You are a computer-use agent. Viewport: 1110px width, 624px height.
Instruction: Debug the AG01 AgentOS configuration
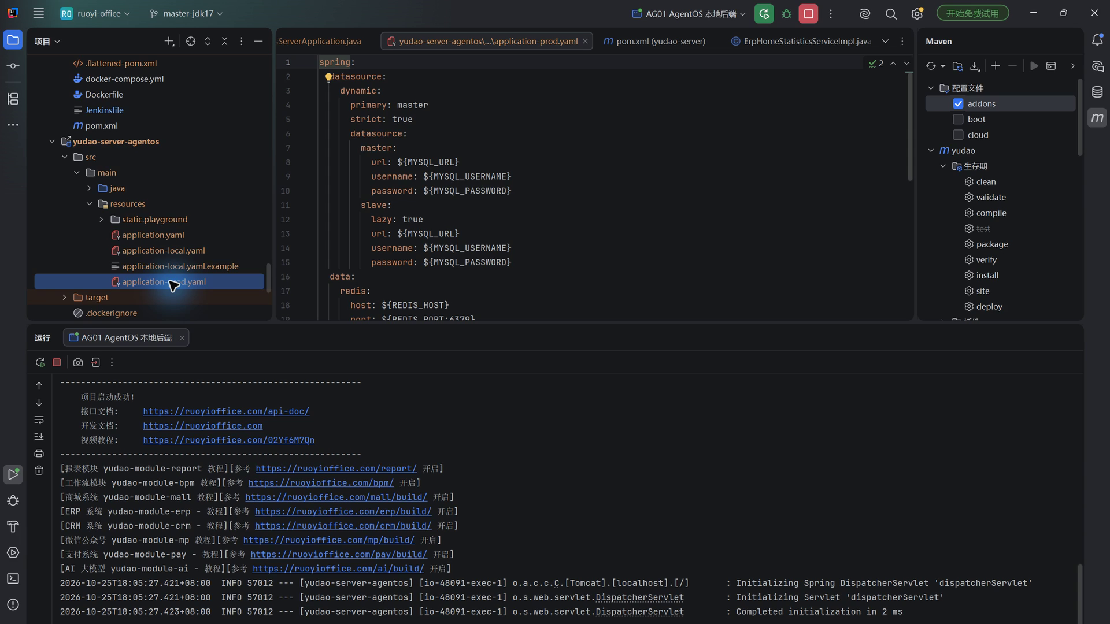(x=786, y=13)
